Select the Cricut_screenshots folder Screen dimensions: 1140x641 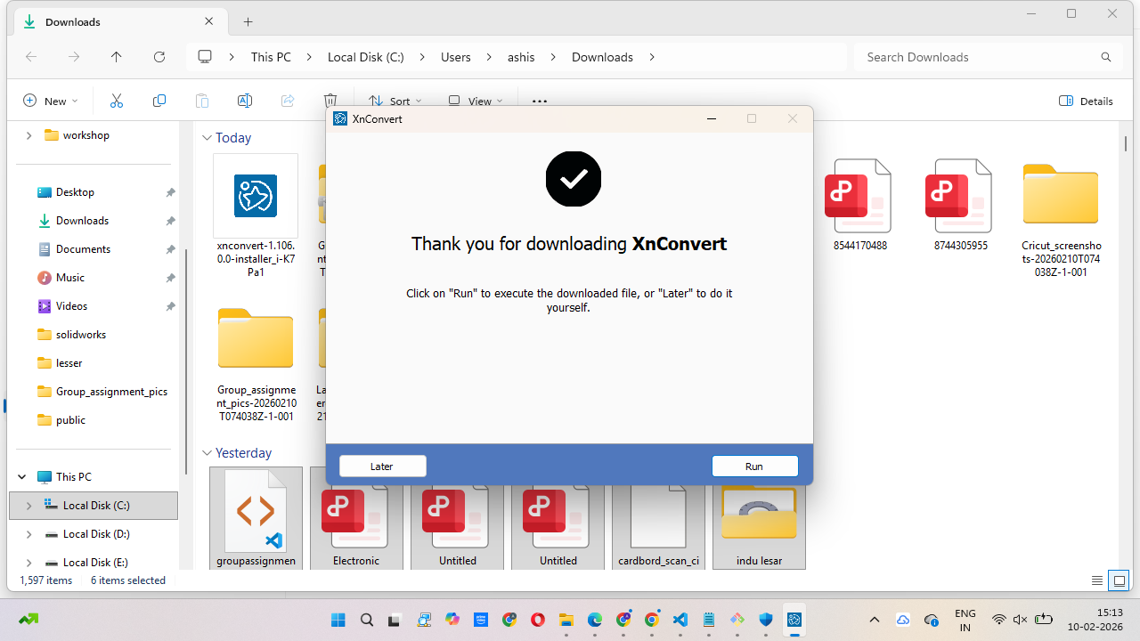(x=1062, y=219)
